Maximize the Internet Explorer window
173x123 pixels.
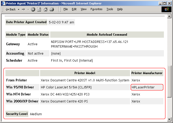(x=164, y=3)
